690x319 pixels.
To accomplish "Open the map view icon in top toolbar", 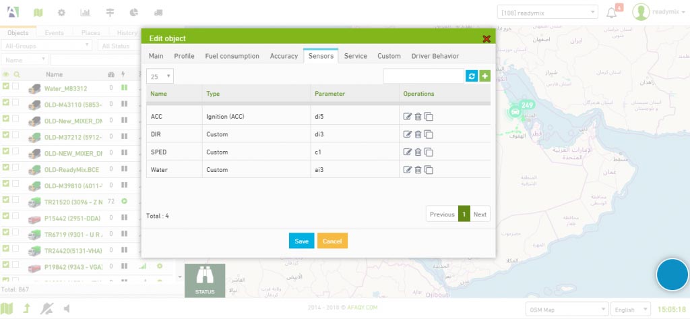I will pyautogui.click(x=38, y=13).
